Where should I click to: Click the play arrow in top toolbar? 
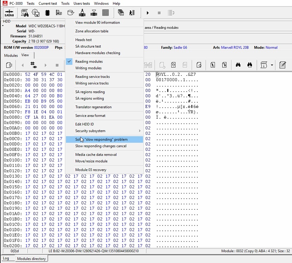coord(148,13)
